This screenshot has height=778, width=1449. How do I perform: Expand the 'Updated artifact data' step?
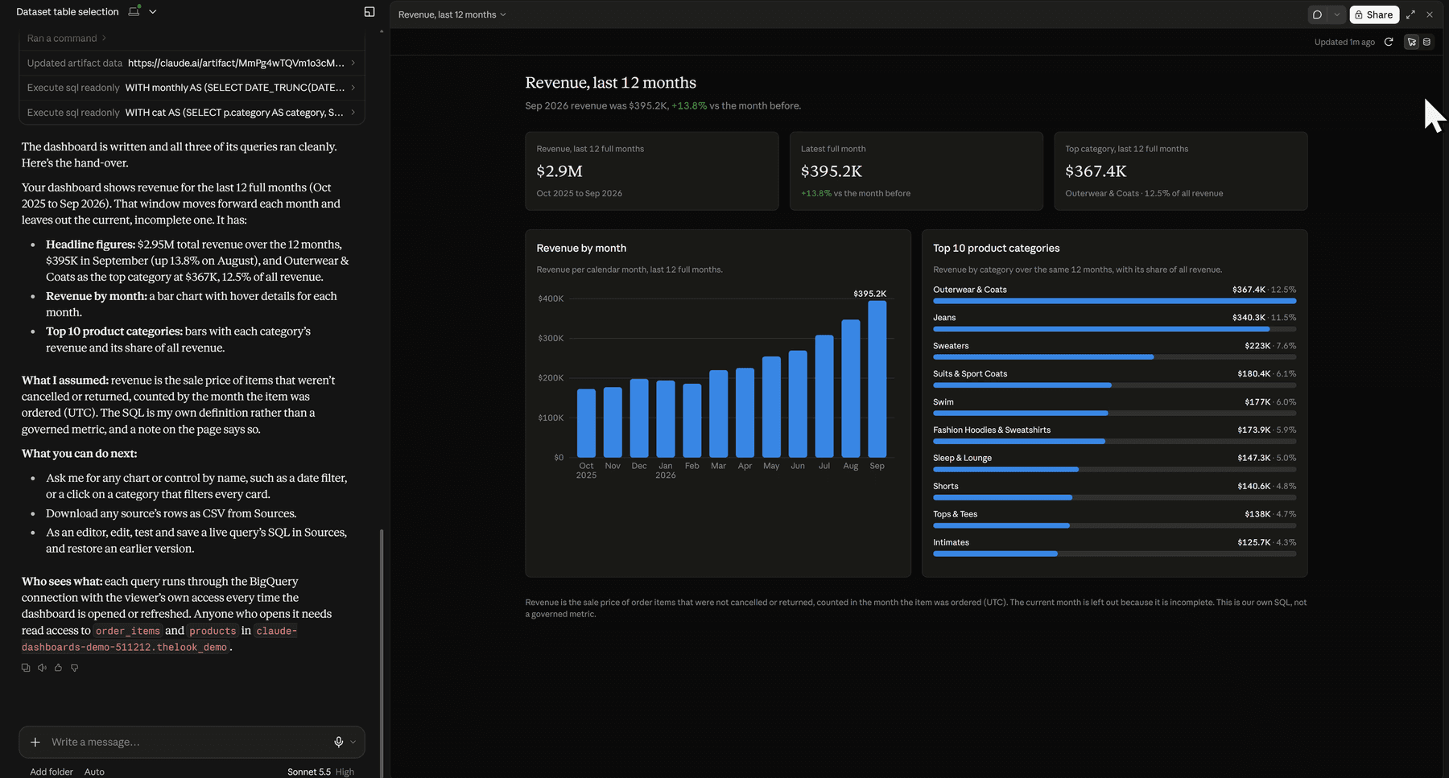pyautogui.click(x=192, y=63)
